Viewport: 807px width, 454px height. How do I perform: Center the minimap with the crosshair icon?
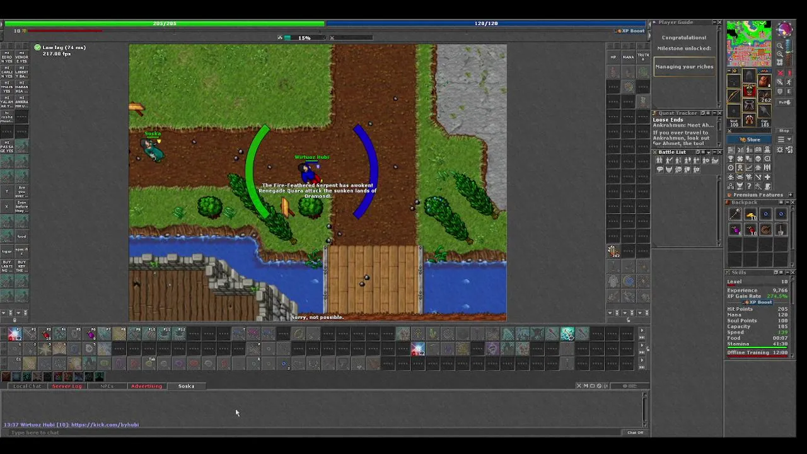pos(780,62)
